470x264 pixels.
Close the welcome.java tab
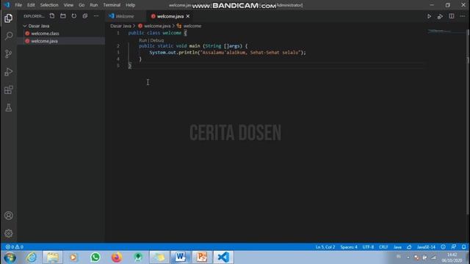188,16
